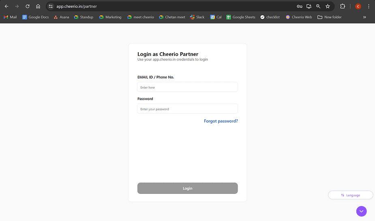Open the Language selector button
The width and height of the screenshot is (375, 221).
[350, 195]
